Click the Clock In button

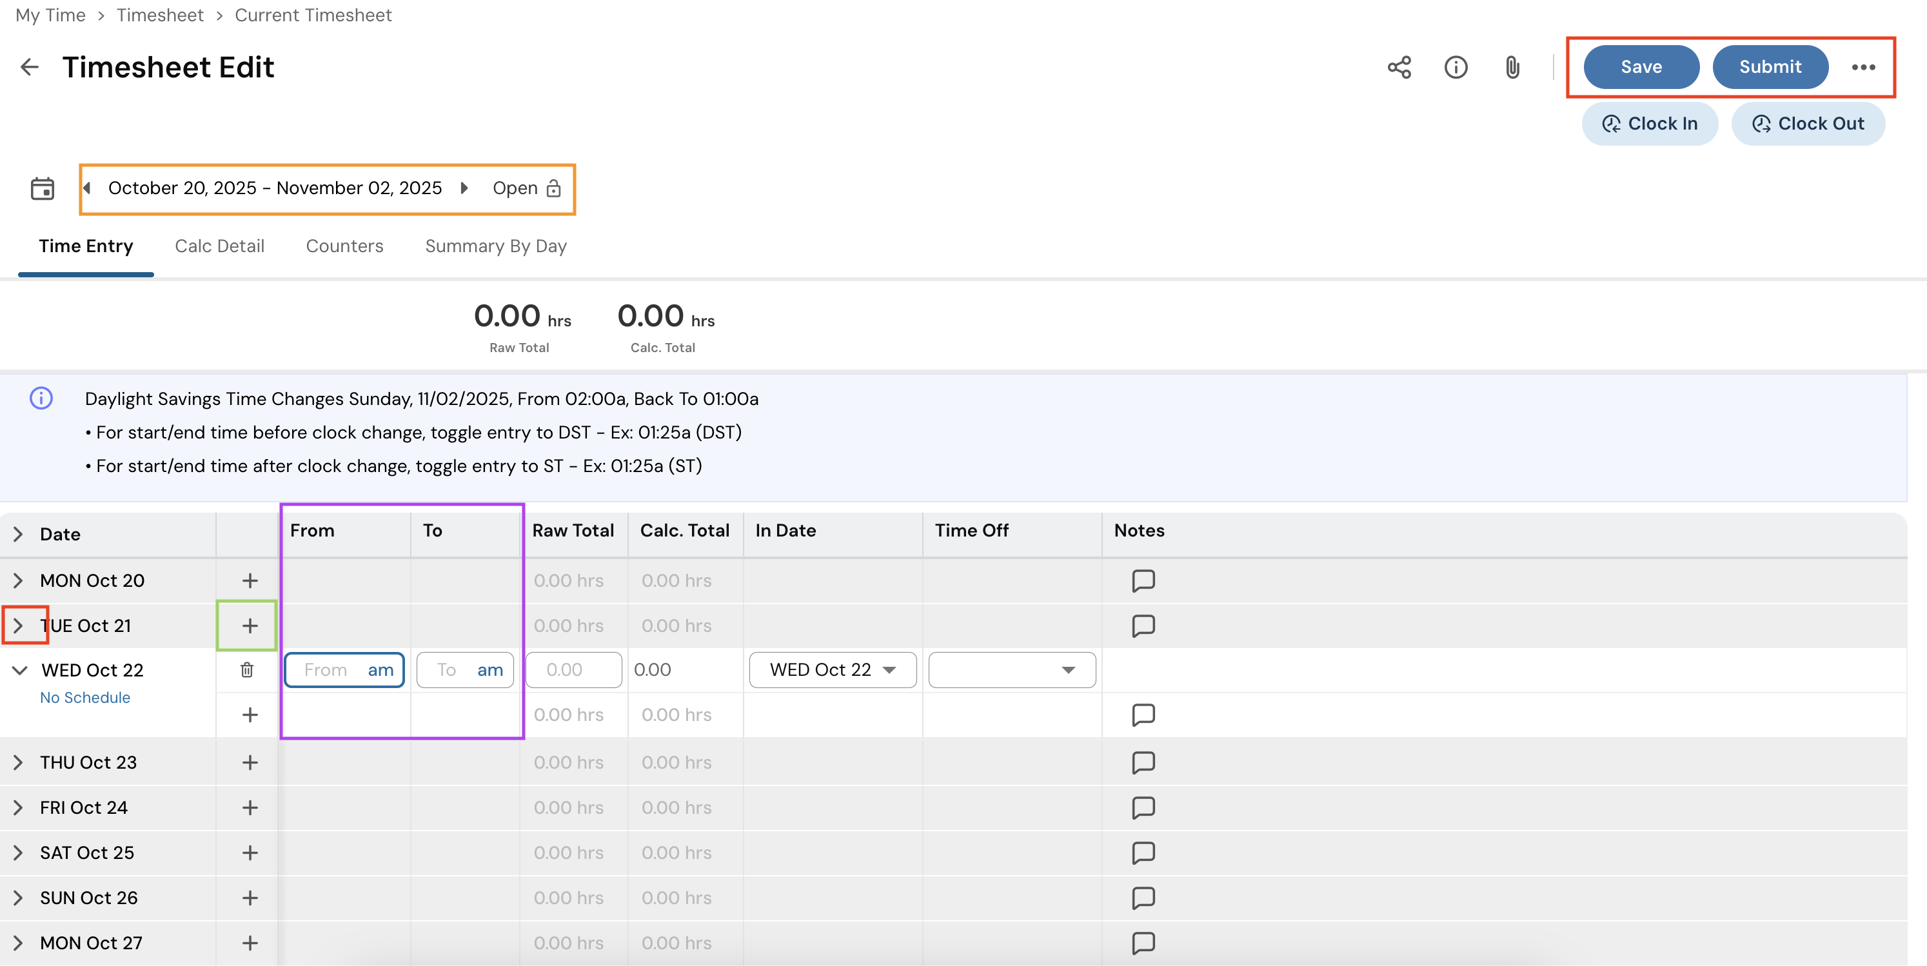(1650, 124)
